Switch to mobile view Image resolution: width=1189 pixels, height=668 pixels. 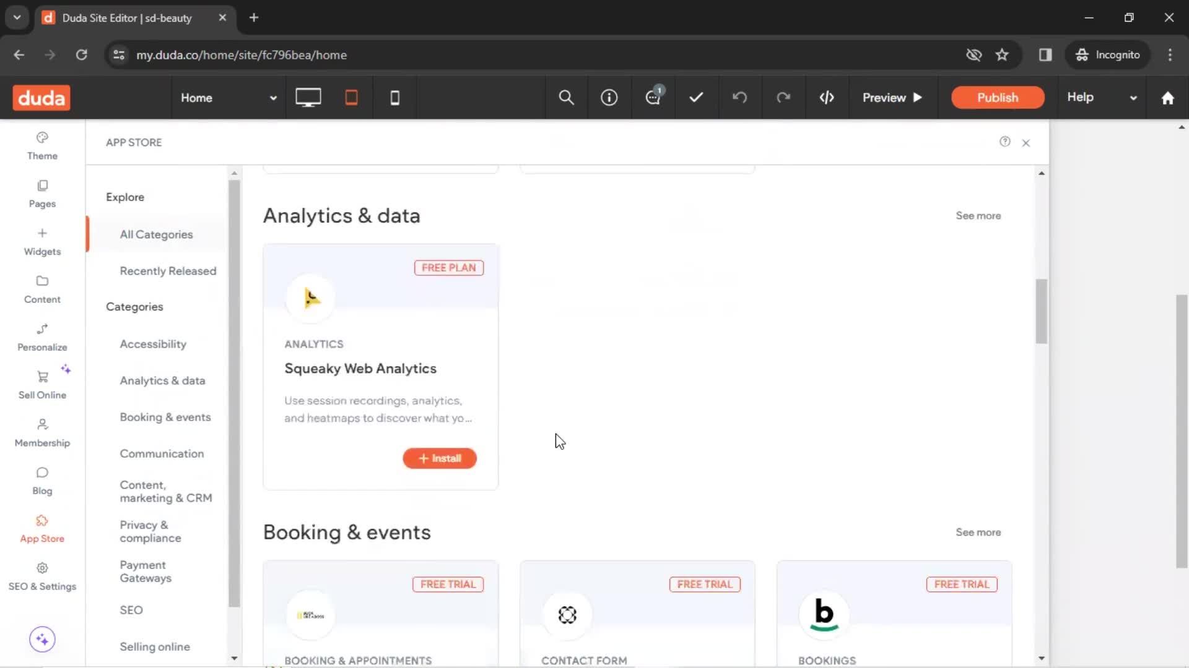pyautogui.click(x=394, y=98)
